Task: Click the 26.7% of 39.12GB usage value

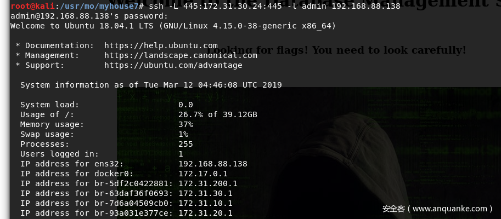Action: pos(218,115)
